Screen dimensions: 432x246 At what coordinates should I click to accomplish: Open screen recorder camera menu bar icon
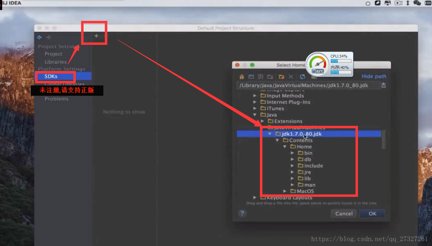point(399,3)
